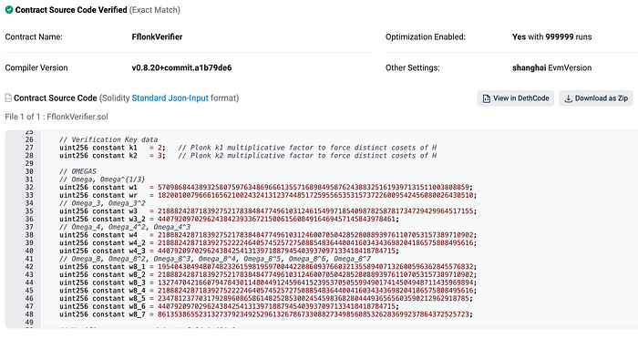The height and width of the screenshot is (339, 638).
Task: Place cursor in the w1 constant number
Action: coord(314,187)
